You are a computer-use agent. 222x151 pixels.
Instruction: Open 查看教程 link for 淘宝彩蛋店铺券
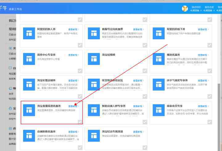tap(73, 81)
